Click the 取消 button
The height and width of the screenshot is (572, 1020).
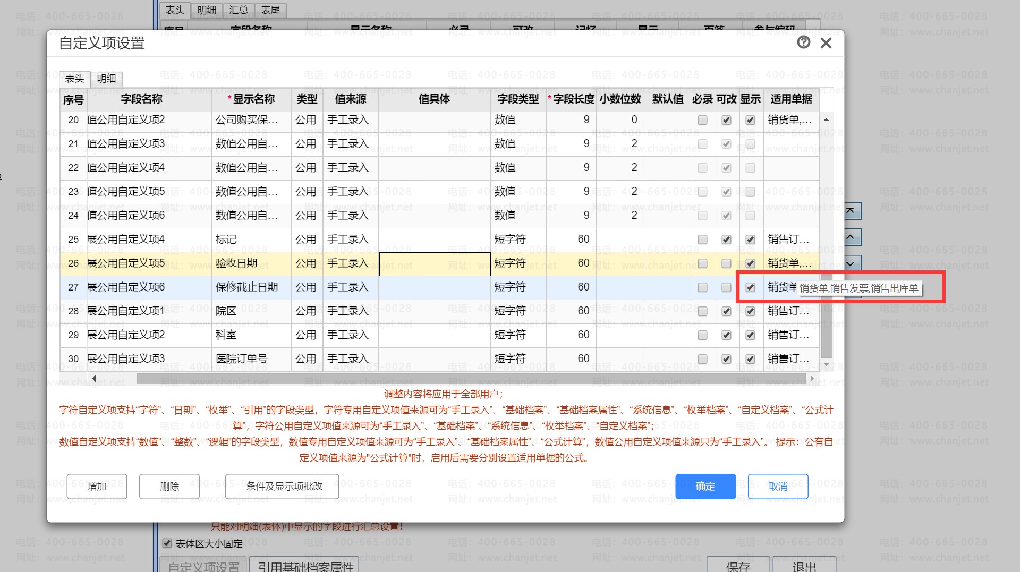[778, 486]
